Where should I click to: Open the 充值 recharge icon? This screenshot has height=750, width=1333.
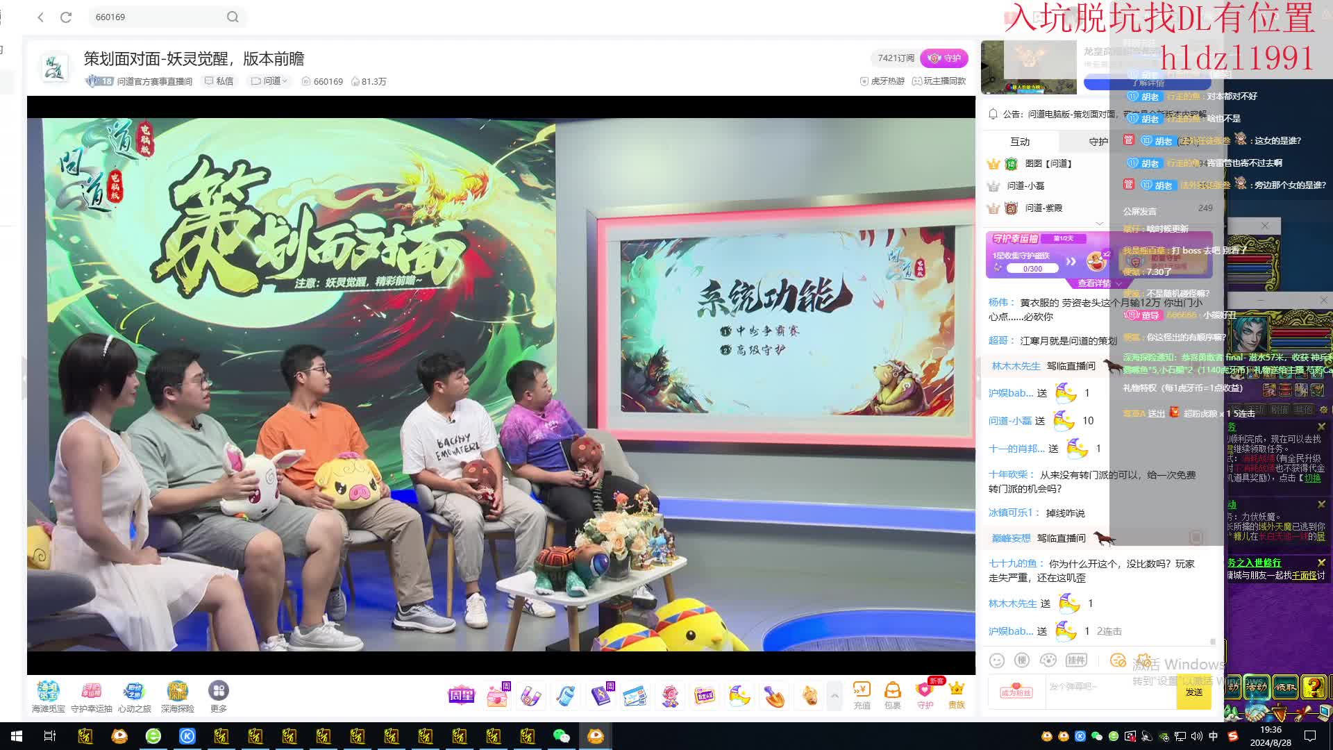(x=862, y=695)
